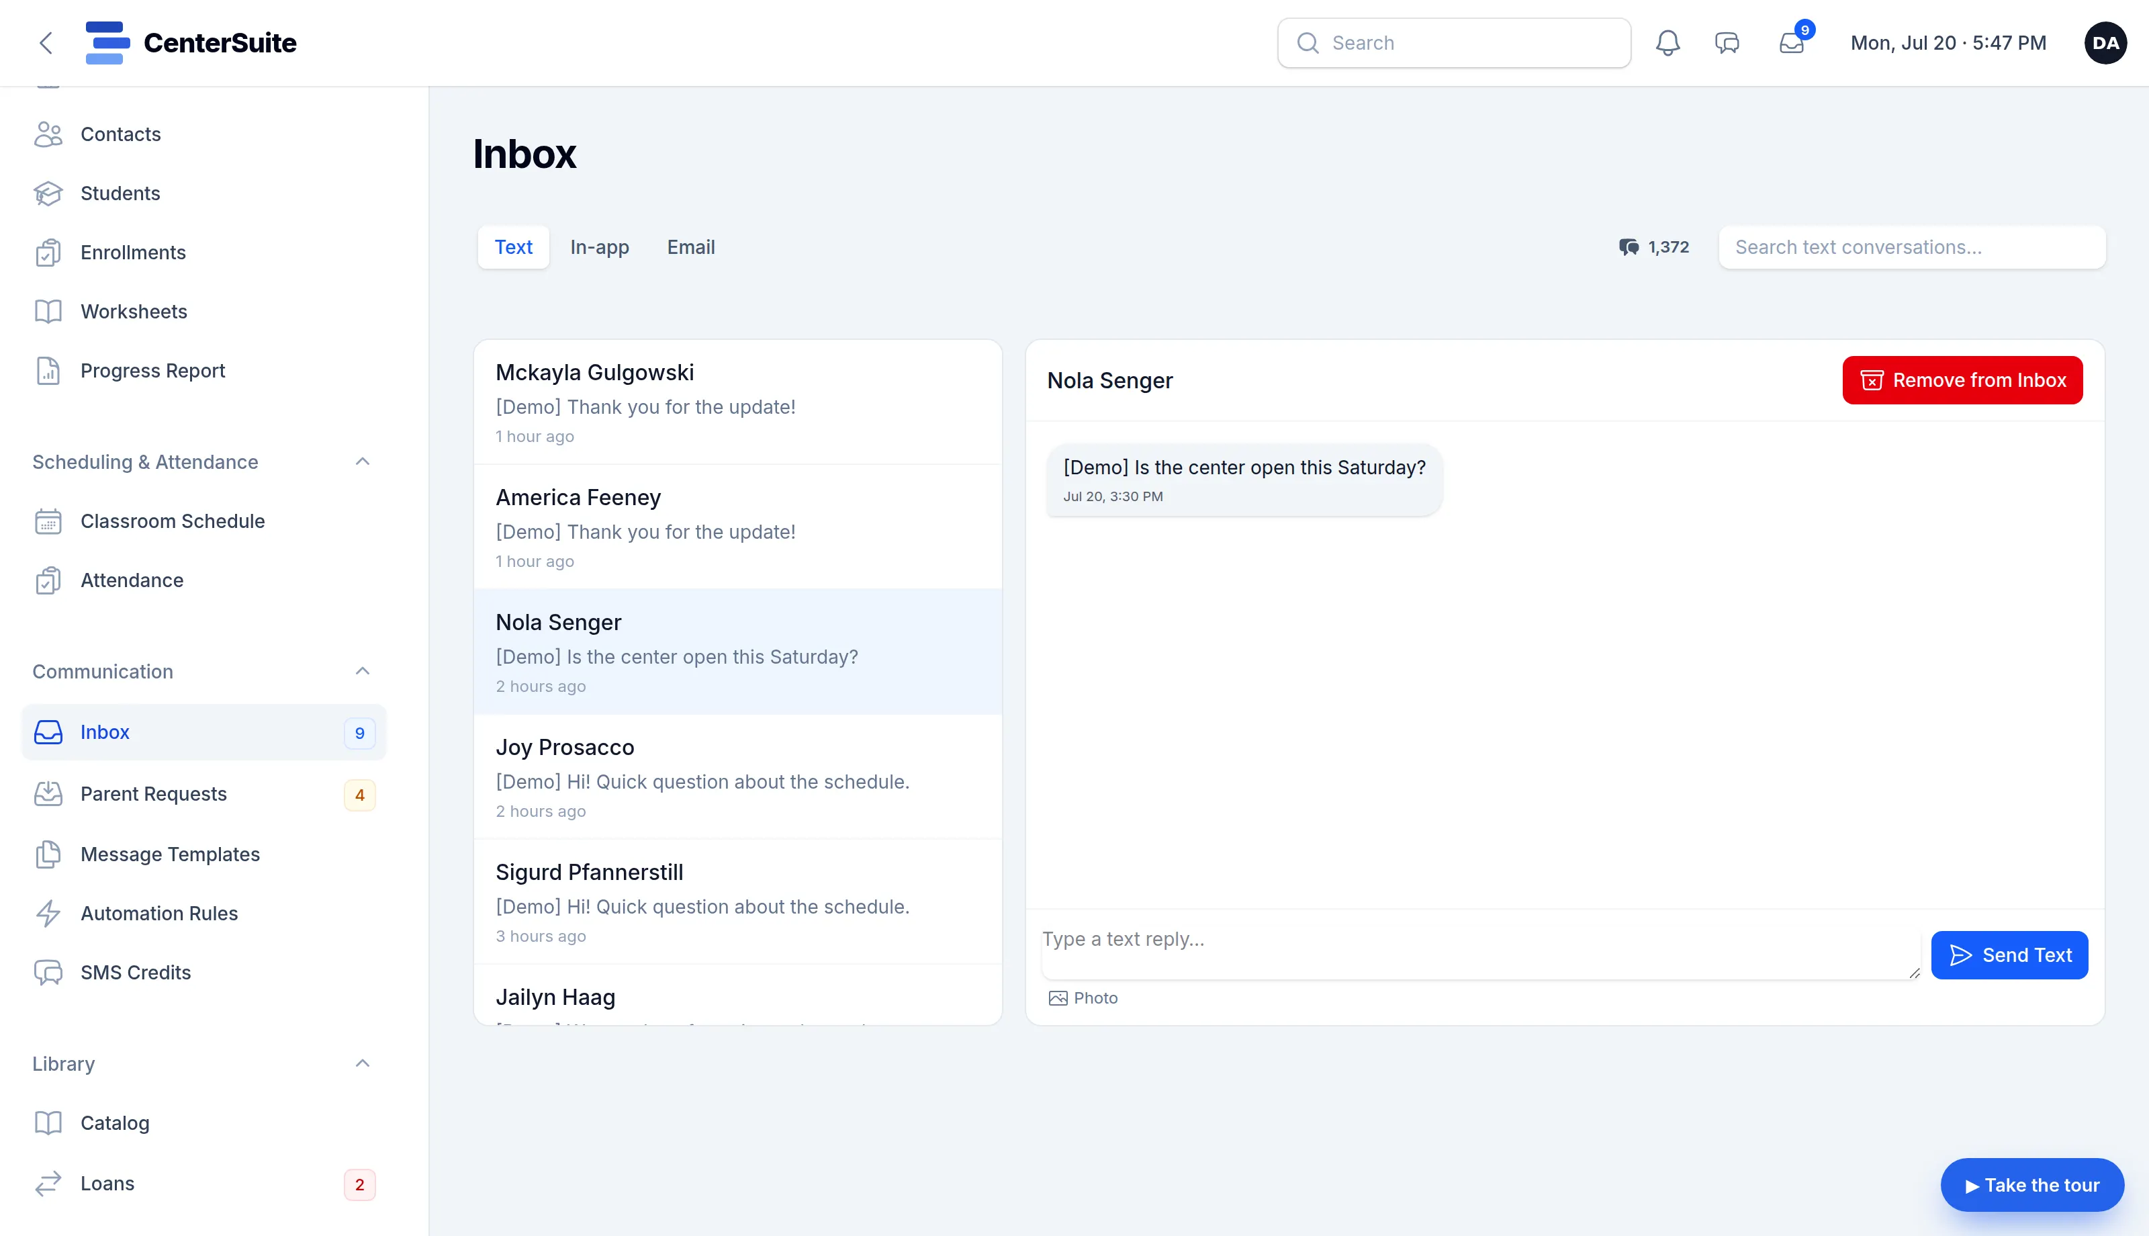
Task: Open America Feeney conversation
Action: pos(738,527)
